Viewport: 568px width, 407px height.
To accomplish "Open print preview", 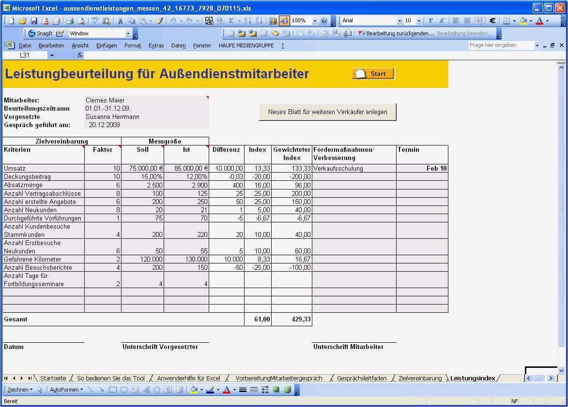I will coord(81,21).
